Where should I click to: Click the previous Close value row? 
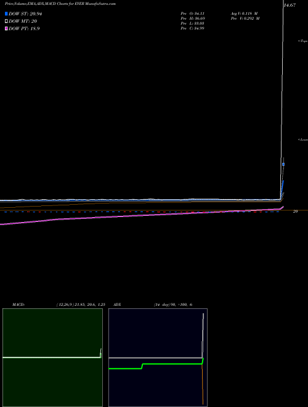point(192,28)
